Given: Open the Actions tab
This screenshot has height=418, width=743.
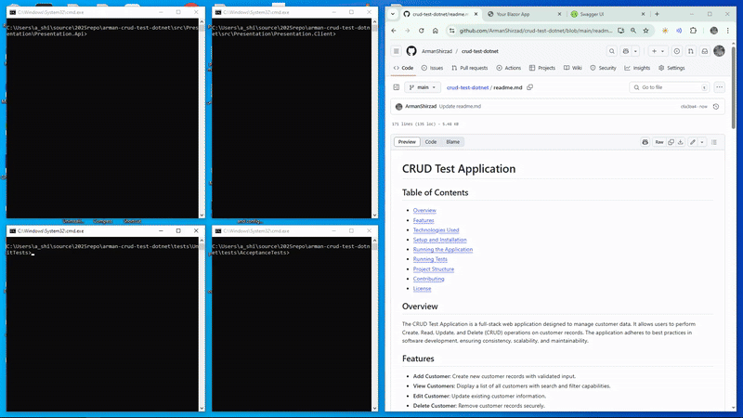Looking at the screenshot, I should pos(508,68).
